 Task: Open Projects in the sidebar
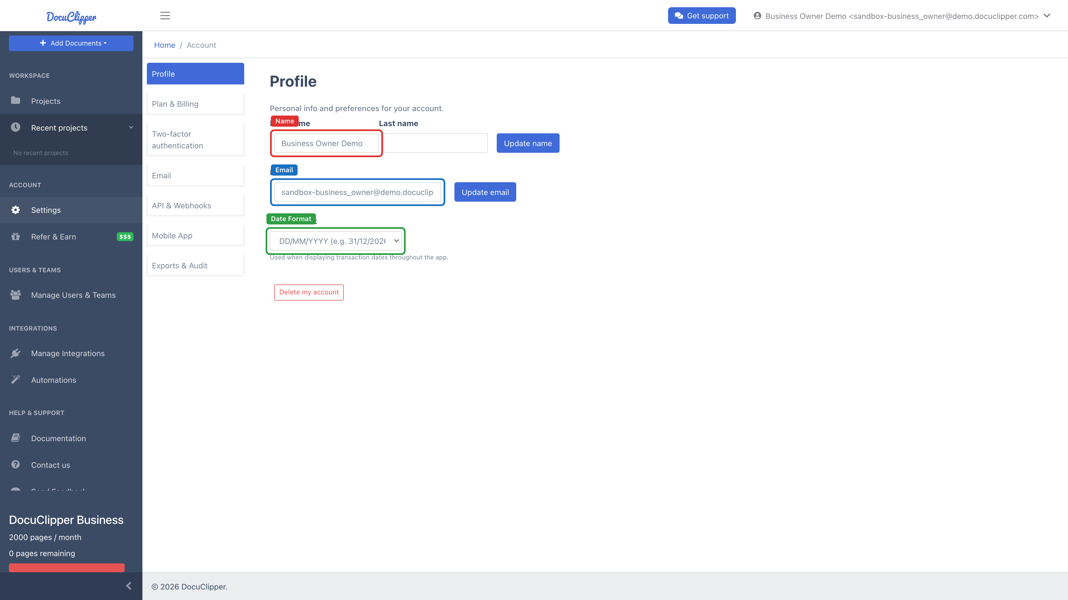(71, 101)
